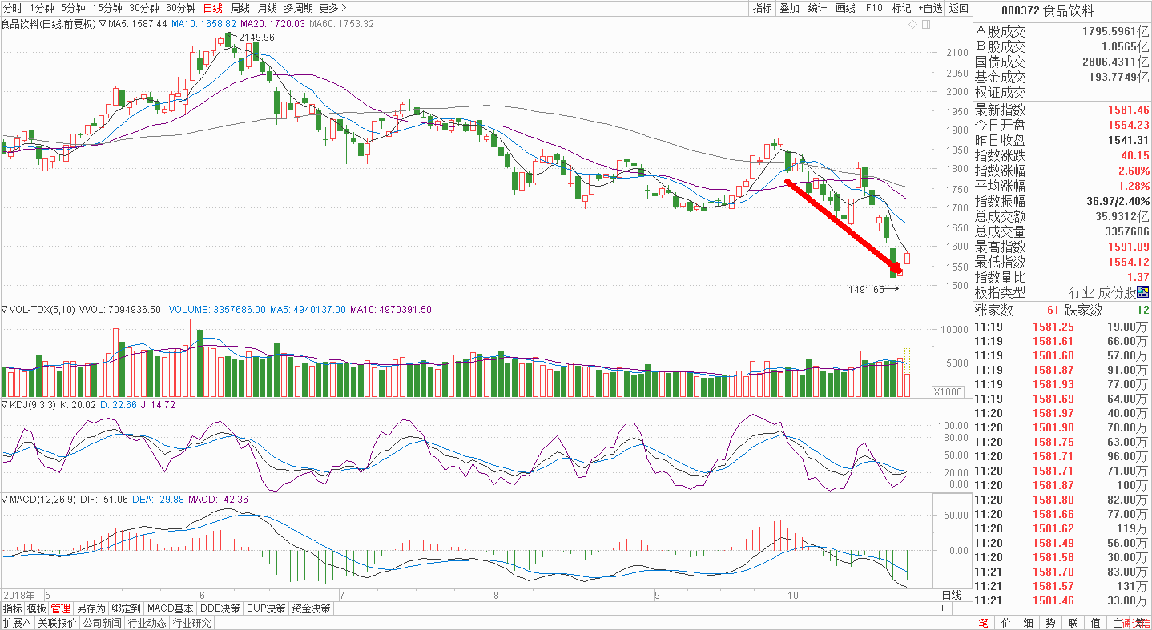This screenshot has height=630, width=1152.
Task: Click the minus zoom button under 日线
Action: 962,608
